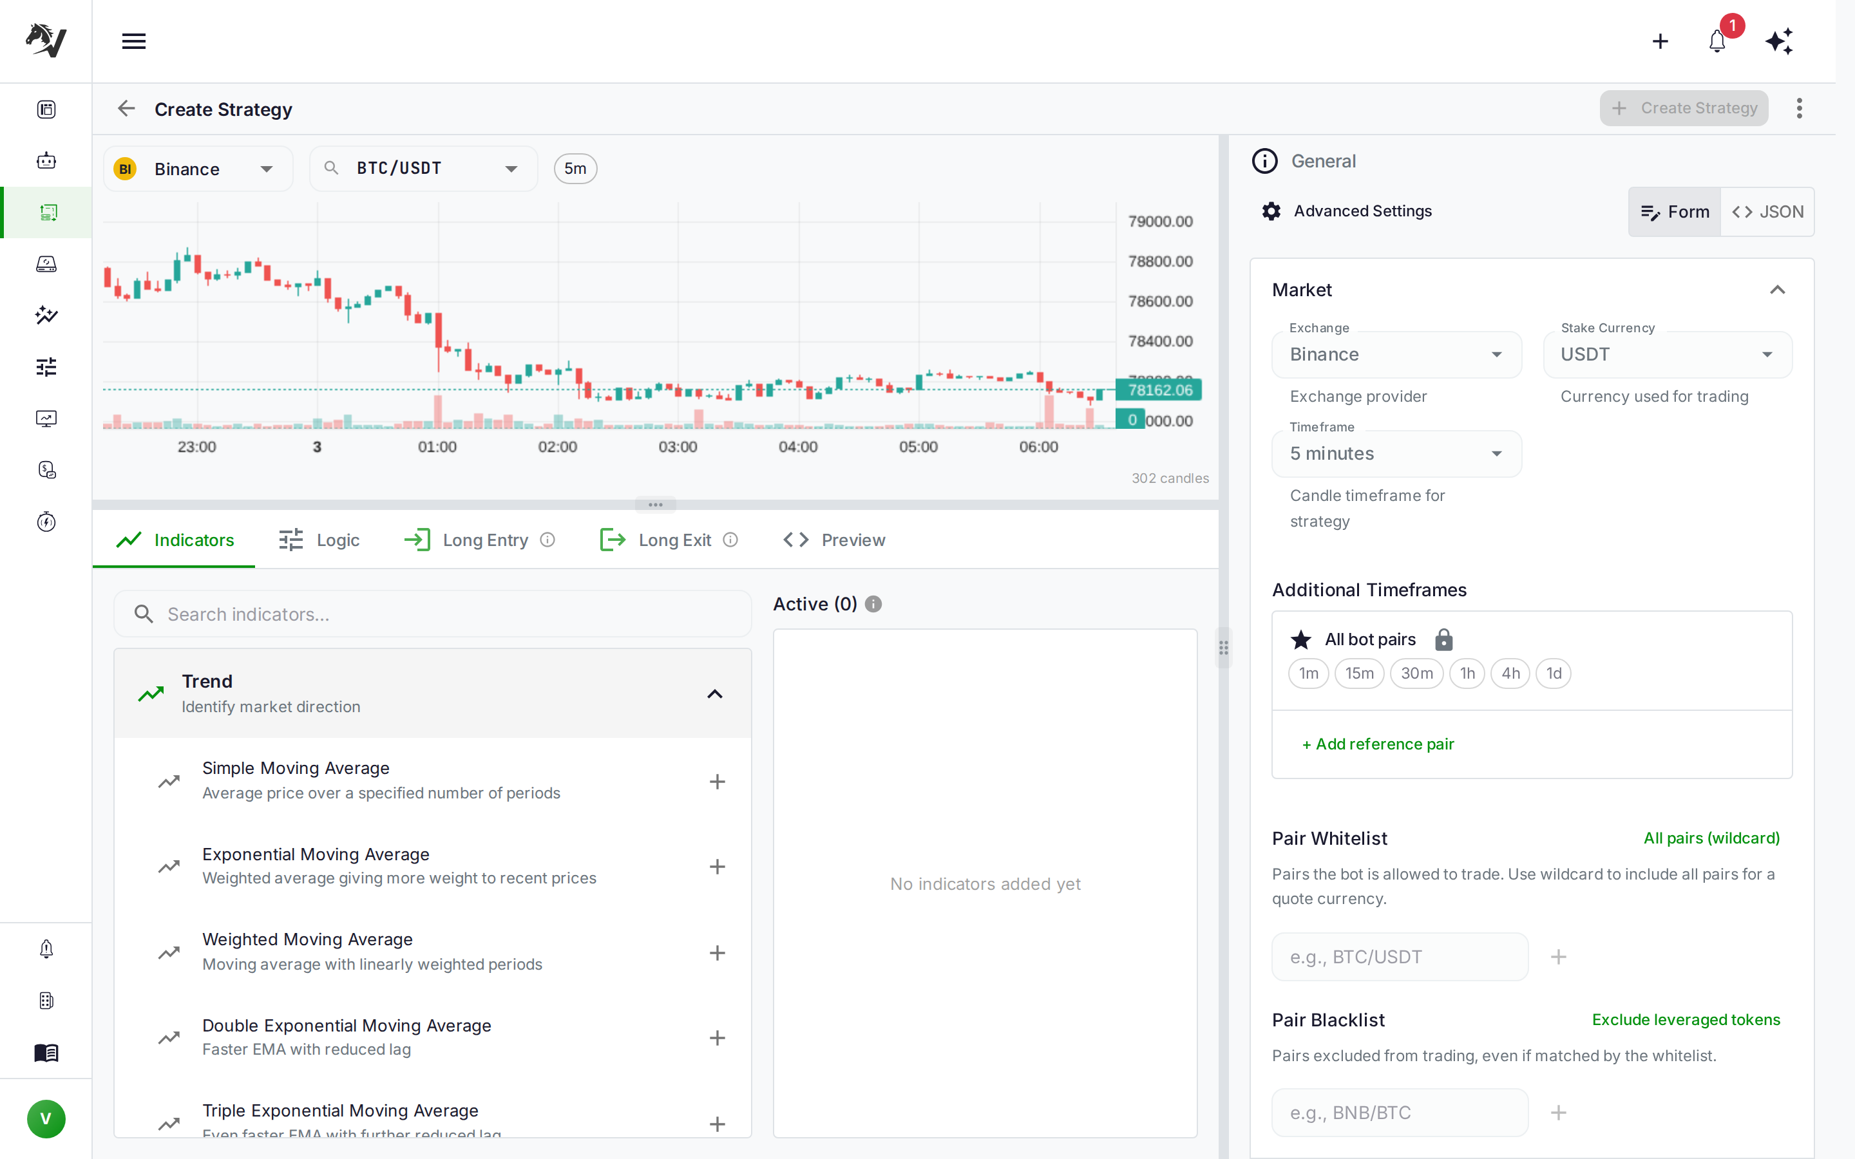The image size is (1855, 1159).
Task: Toggle the 1d additional timeframe chip
Action: pyautogui.click(x=1554, y=673)
